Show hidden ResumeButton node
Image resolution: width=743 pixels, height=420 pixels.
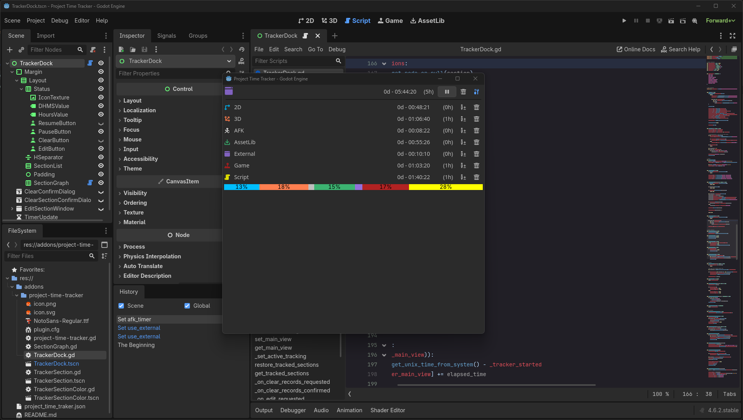point(101,123)
